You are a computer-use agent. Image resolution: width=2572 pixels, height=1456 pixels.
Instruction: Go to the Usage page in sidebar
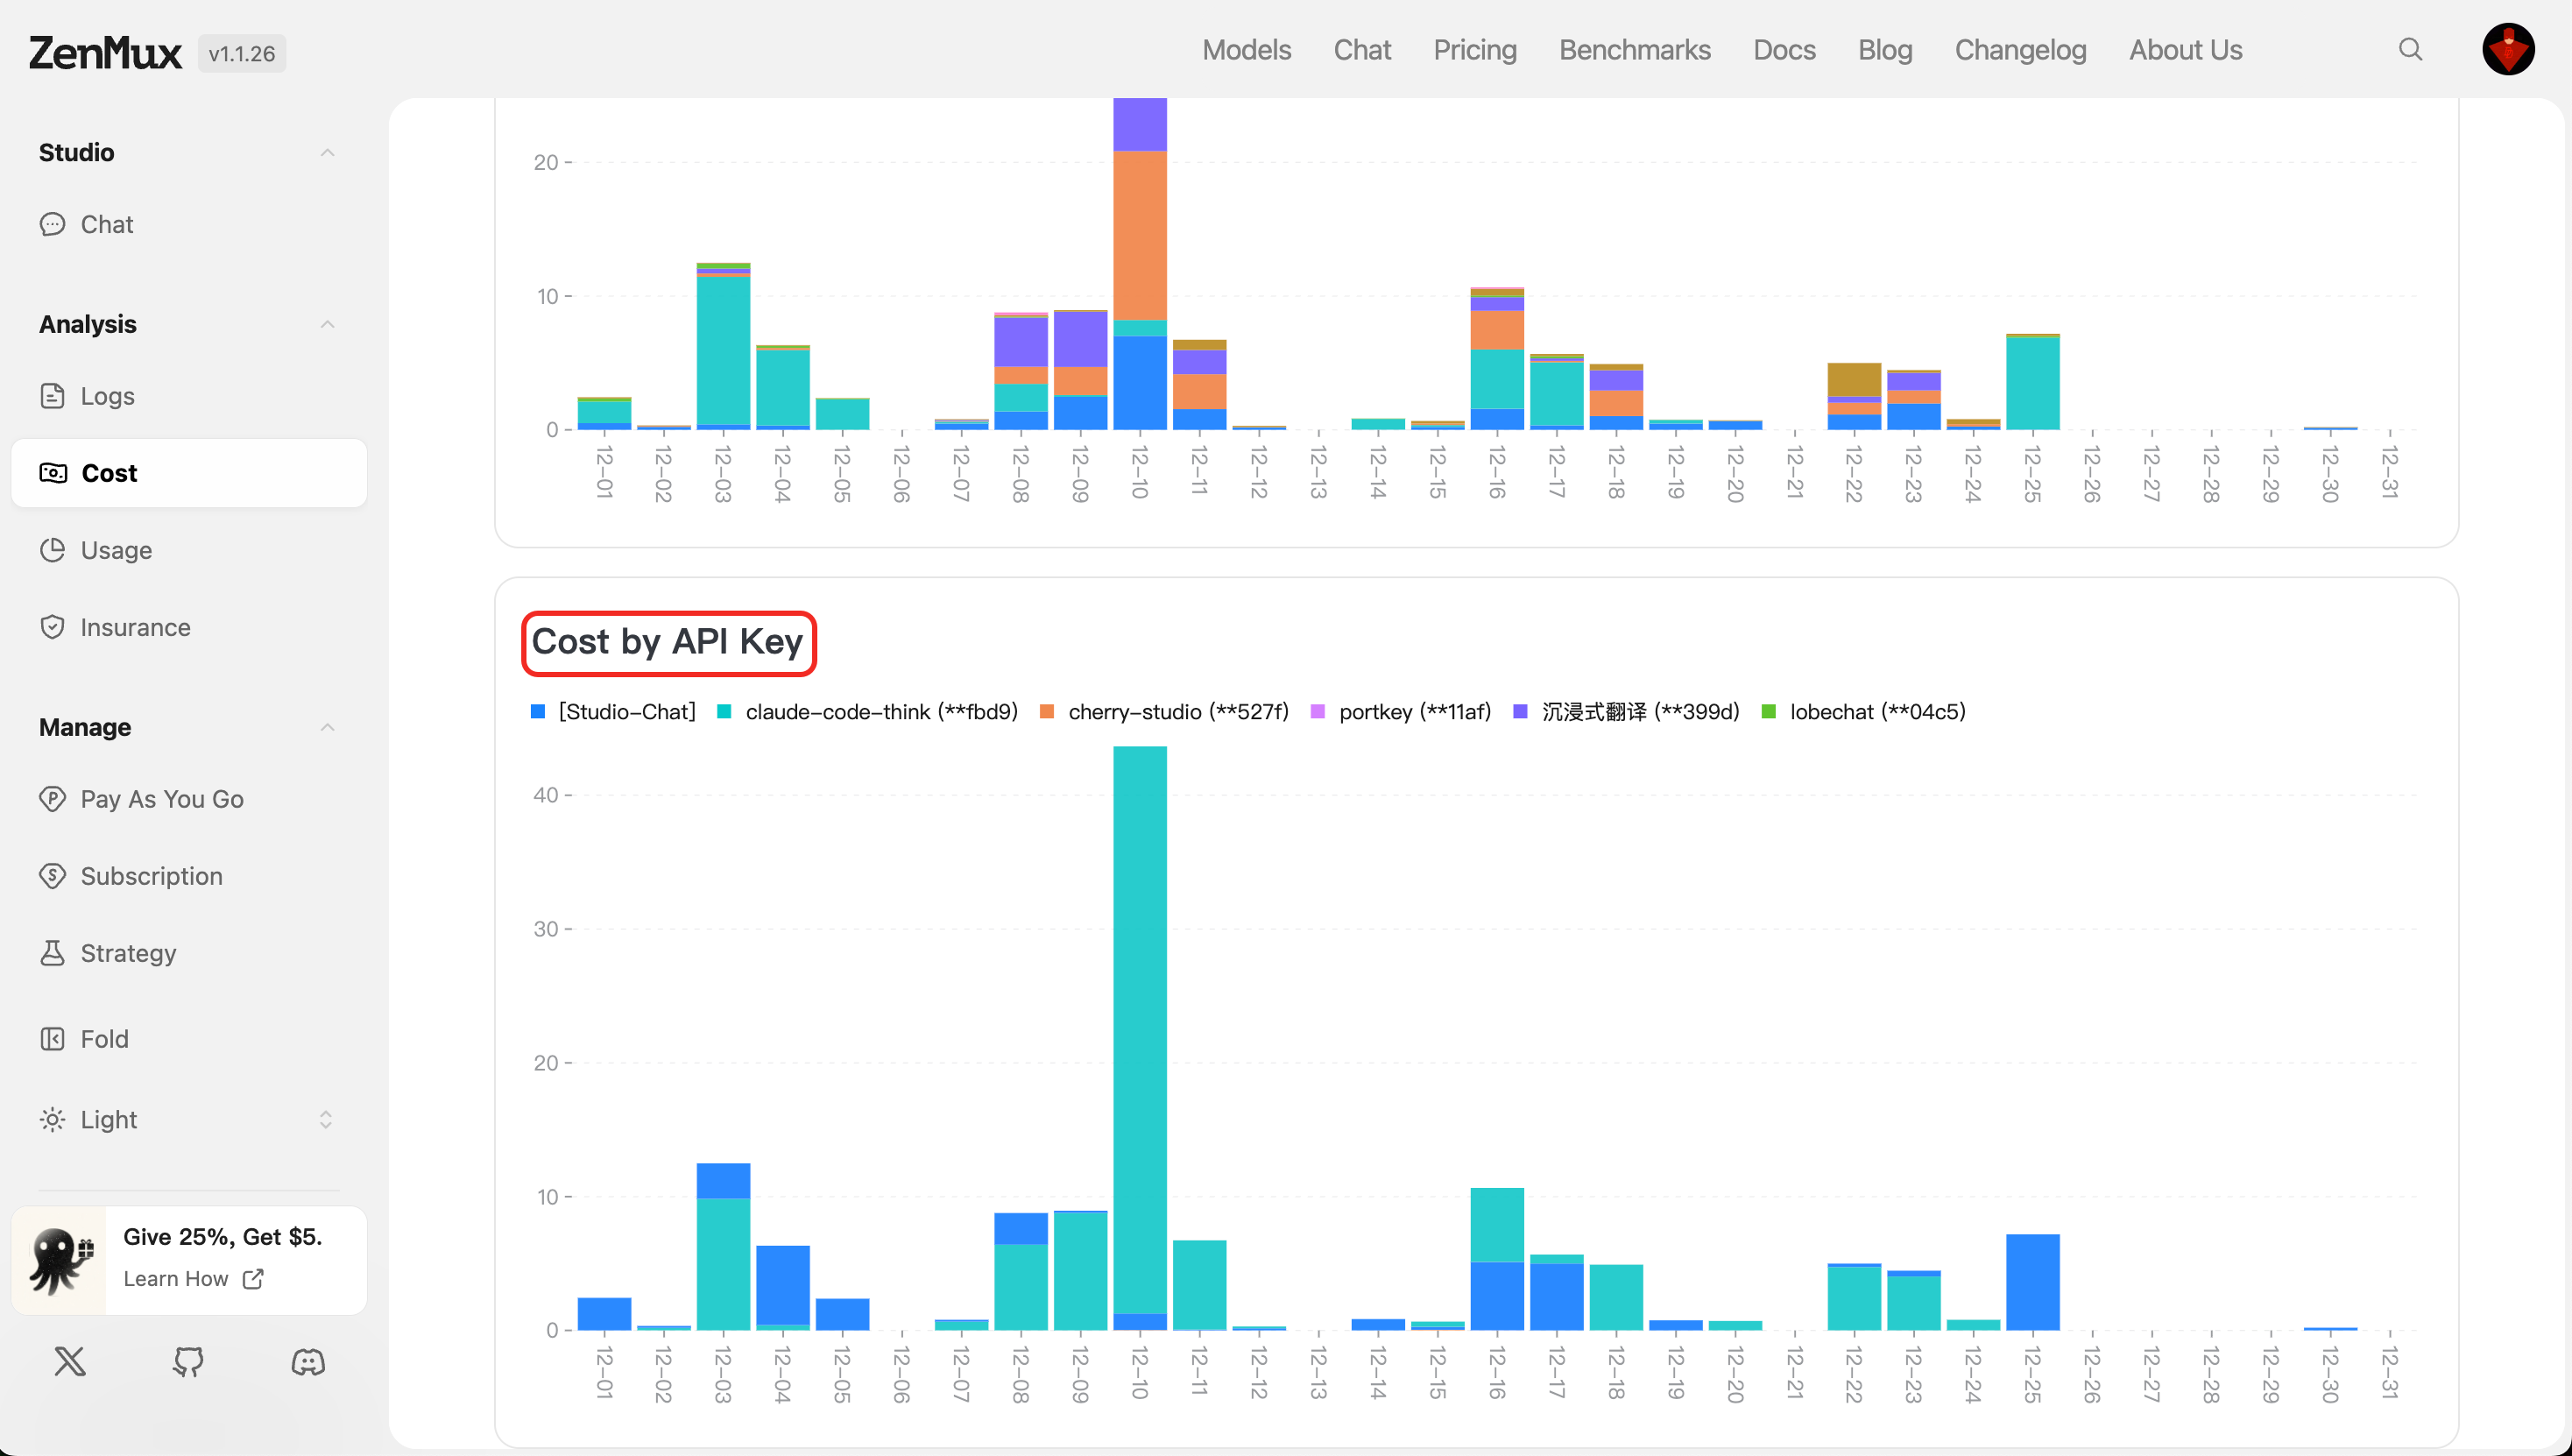pos(116,550)
